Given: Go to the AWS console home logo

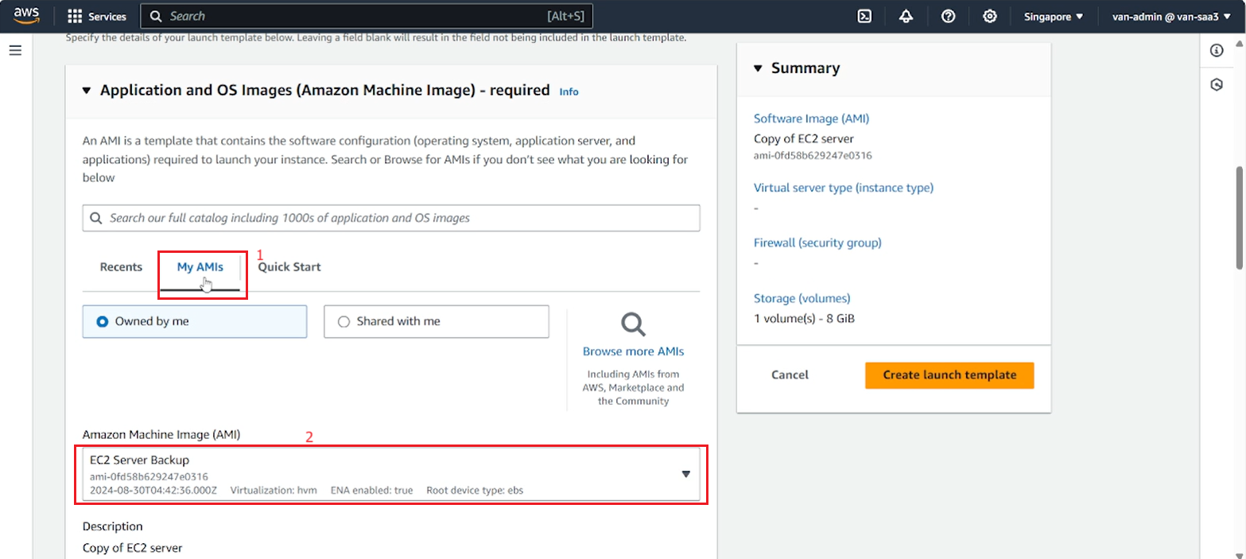Looking at the screenshot, I should coord(26,16).
